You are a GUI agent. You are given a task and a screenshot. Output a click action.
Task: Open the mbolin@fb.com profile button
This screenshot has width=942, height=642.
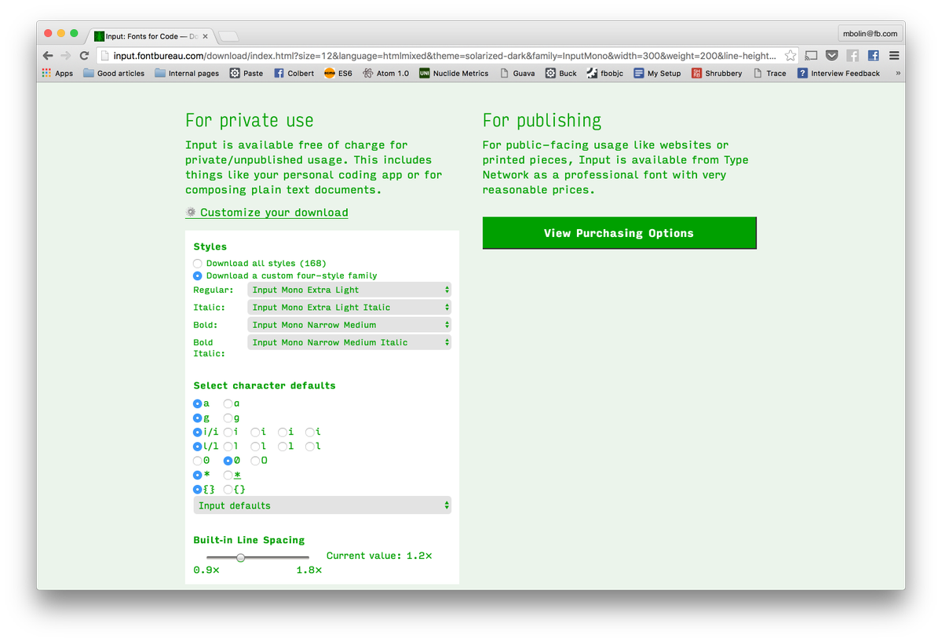pyautogui.click(x=870, y=34)
